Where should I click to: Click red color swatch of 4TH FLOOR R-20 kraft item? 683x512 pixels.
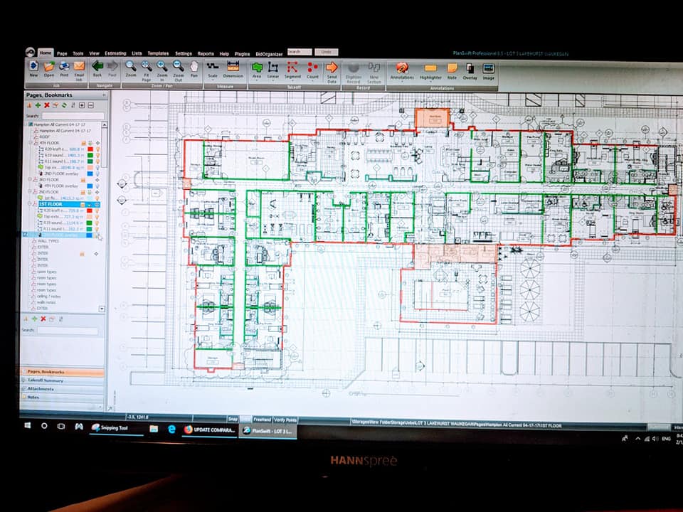[x=90, y=149]
